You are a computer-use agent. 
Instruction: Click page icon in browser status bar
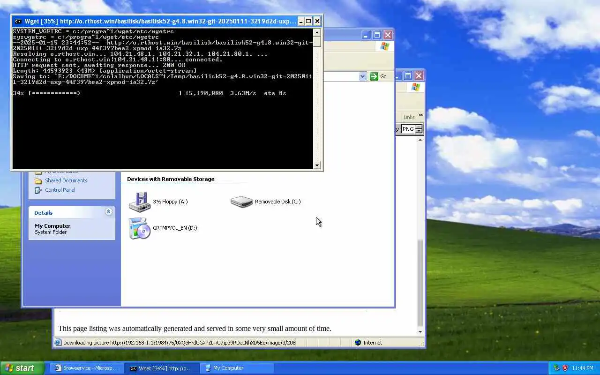click(58, 343)
